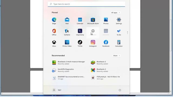The width and height of the screenshot is (173, 97).
Task: Open DISKPART has encountered an error file
Action: (x=69, y=78)
